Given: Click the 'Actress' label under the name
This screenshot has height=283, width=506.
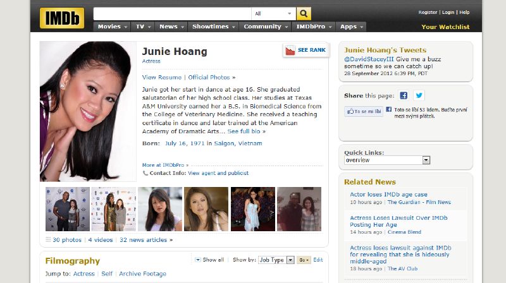Looking at the screenshot, I should point(151,61).
